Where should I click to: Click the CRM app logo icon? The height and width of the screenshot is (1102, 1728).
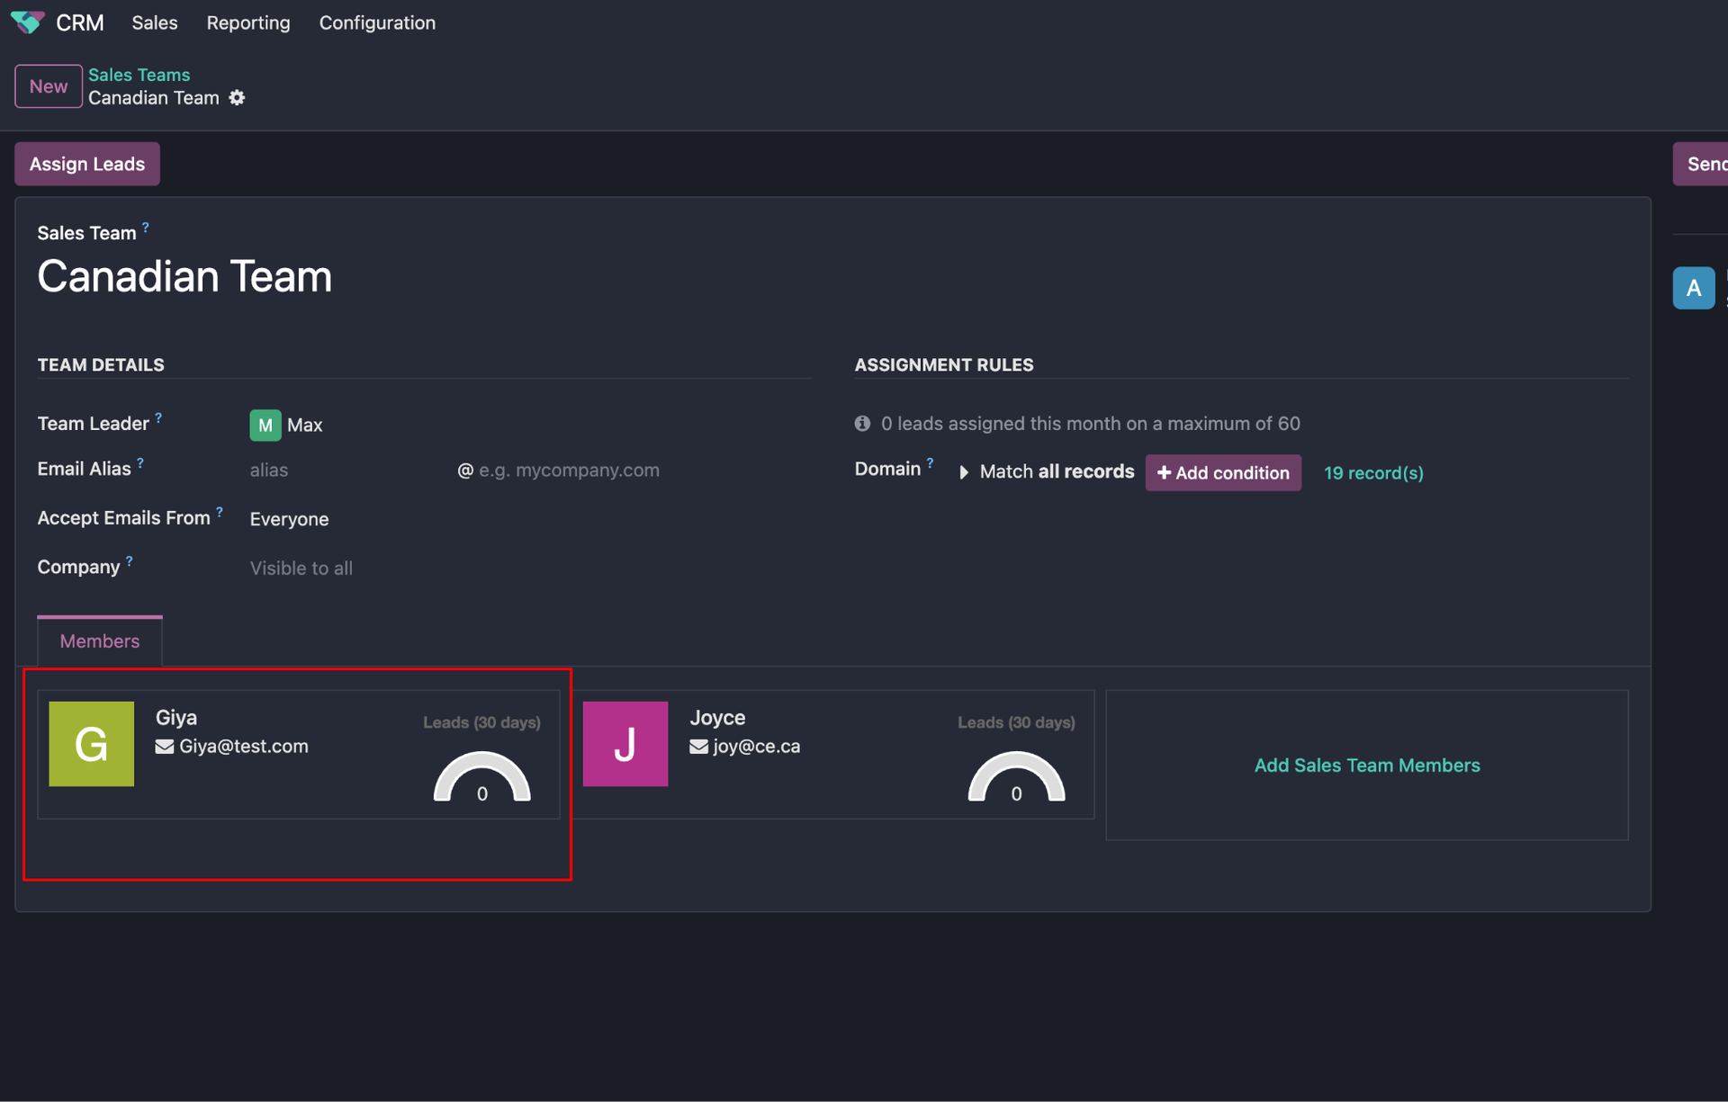click(27, 22)
